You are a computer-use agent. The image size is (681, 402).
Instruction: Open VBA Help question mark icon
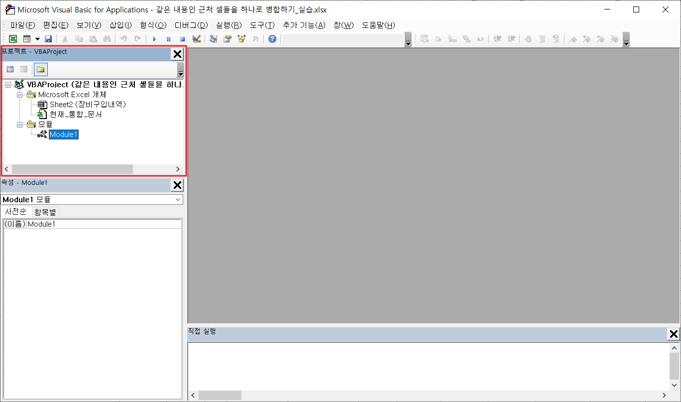(272, 39)
